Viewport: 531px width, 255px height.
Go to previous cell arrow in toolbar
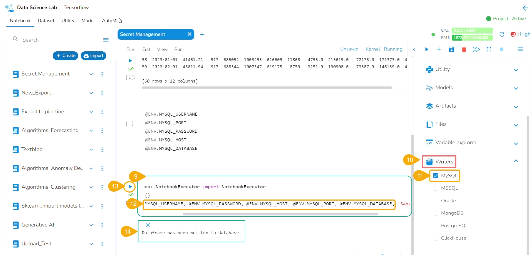point(414,49)
